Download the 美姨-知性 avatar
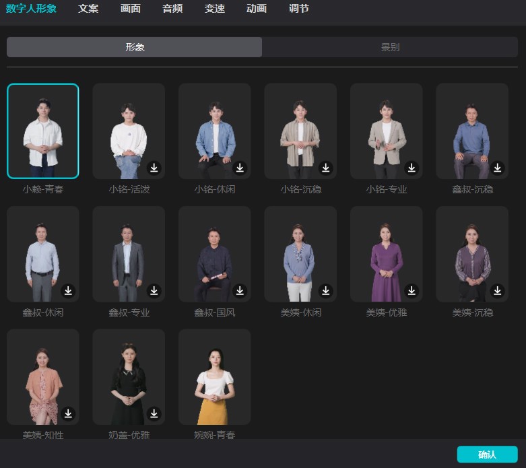The height and width of the screenshot is (468, 526). pos(68,413)
